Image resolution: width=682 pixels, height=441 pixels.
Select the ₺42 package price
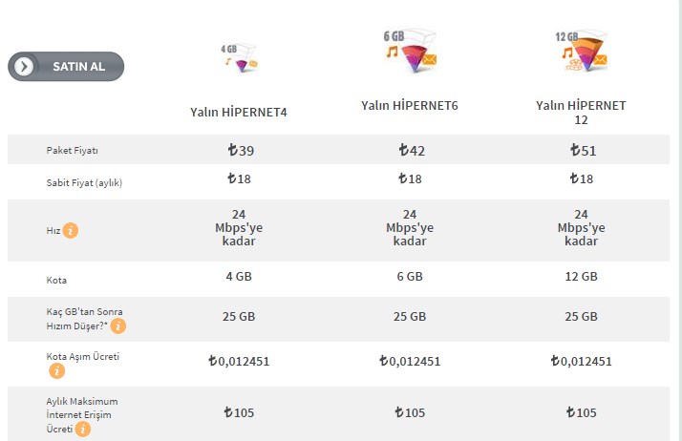411,151
